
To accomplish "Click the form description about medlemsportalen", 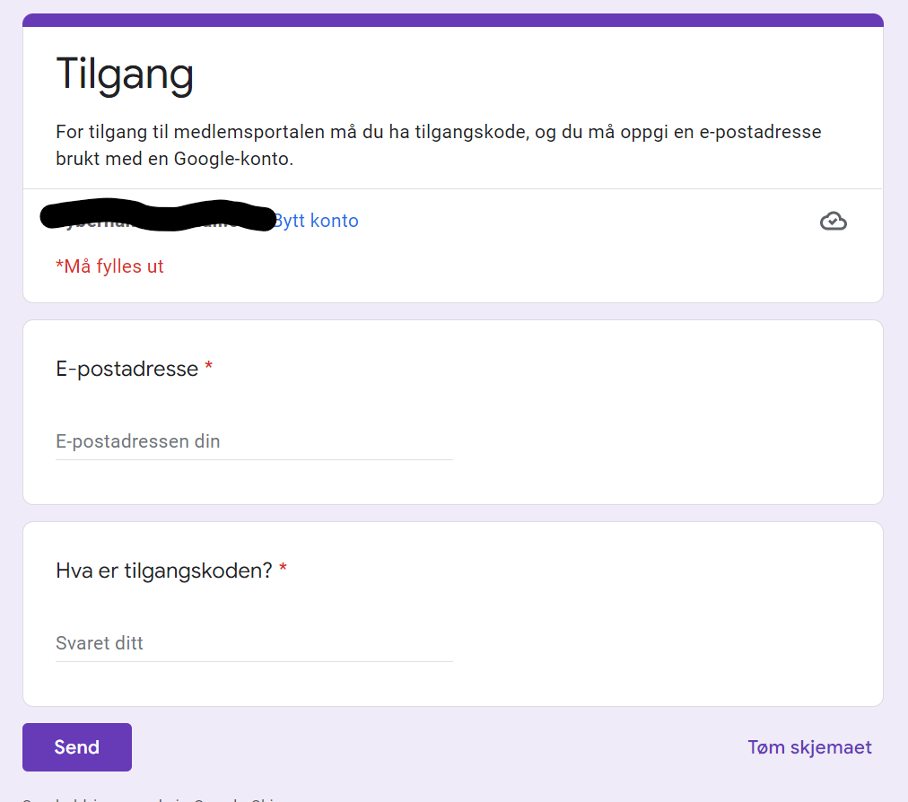I will pyautogui.click(x=438, y=145).
